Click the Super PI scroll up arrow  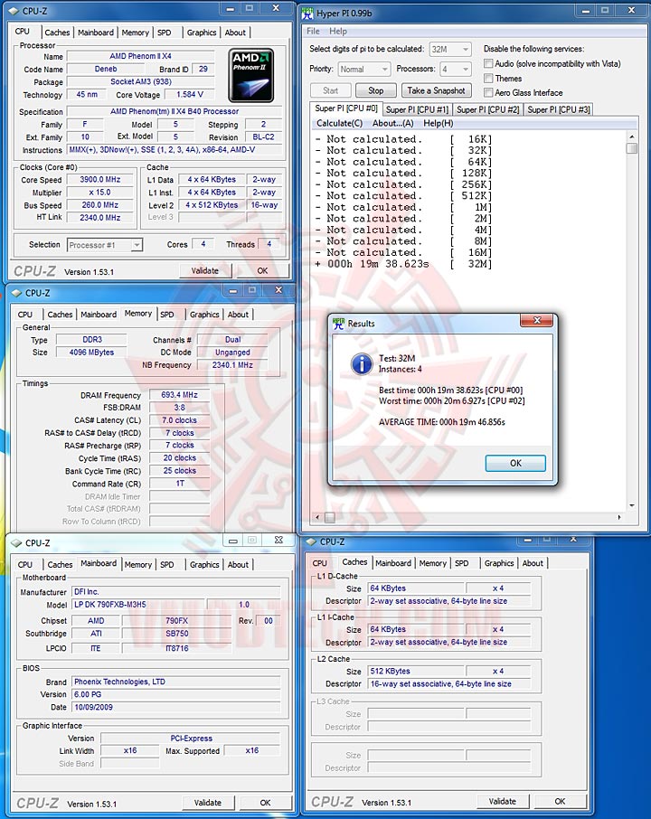632,136
